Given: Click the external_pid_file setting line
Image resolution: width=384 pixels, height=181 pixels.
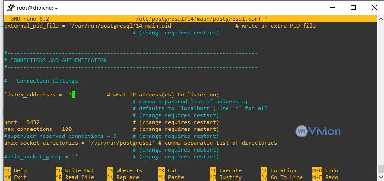Looking at the screenshot, I should click(x=89, y=26).
